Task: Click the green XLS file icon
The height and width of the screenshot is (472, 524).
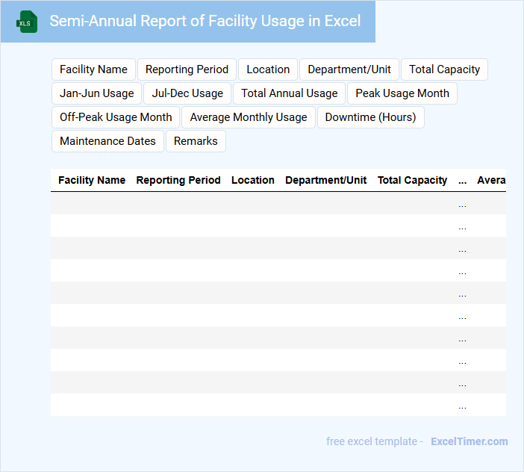Action: click(x=27, y=22)
